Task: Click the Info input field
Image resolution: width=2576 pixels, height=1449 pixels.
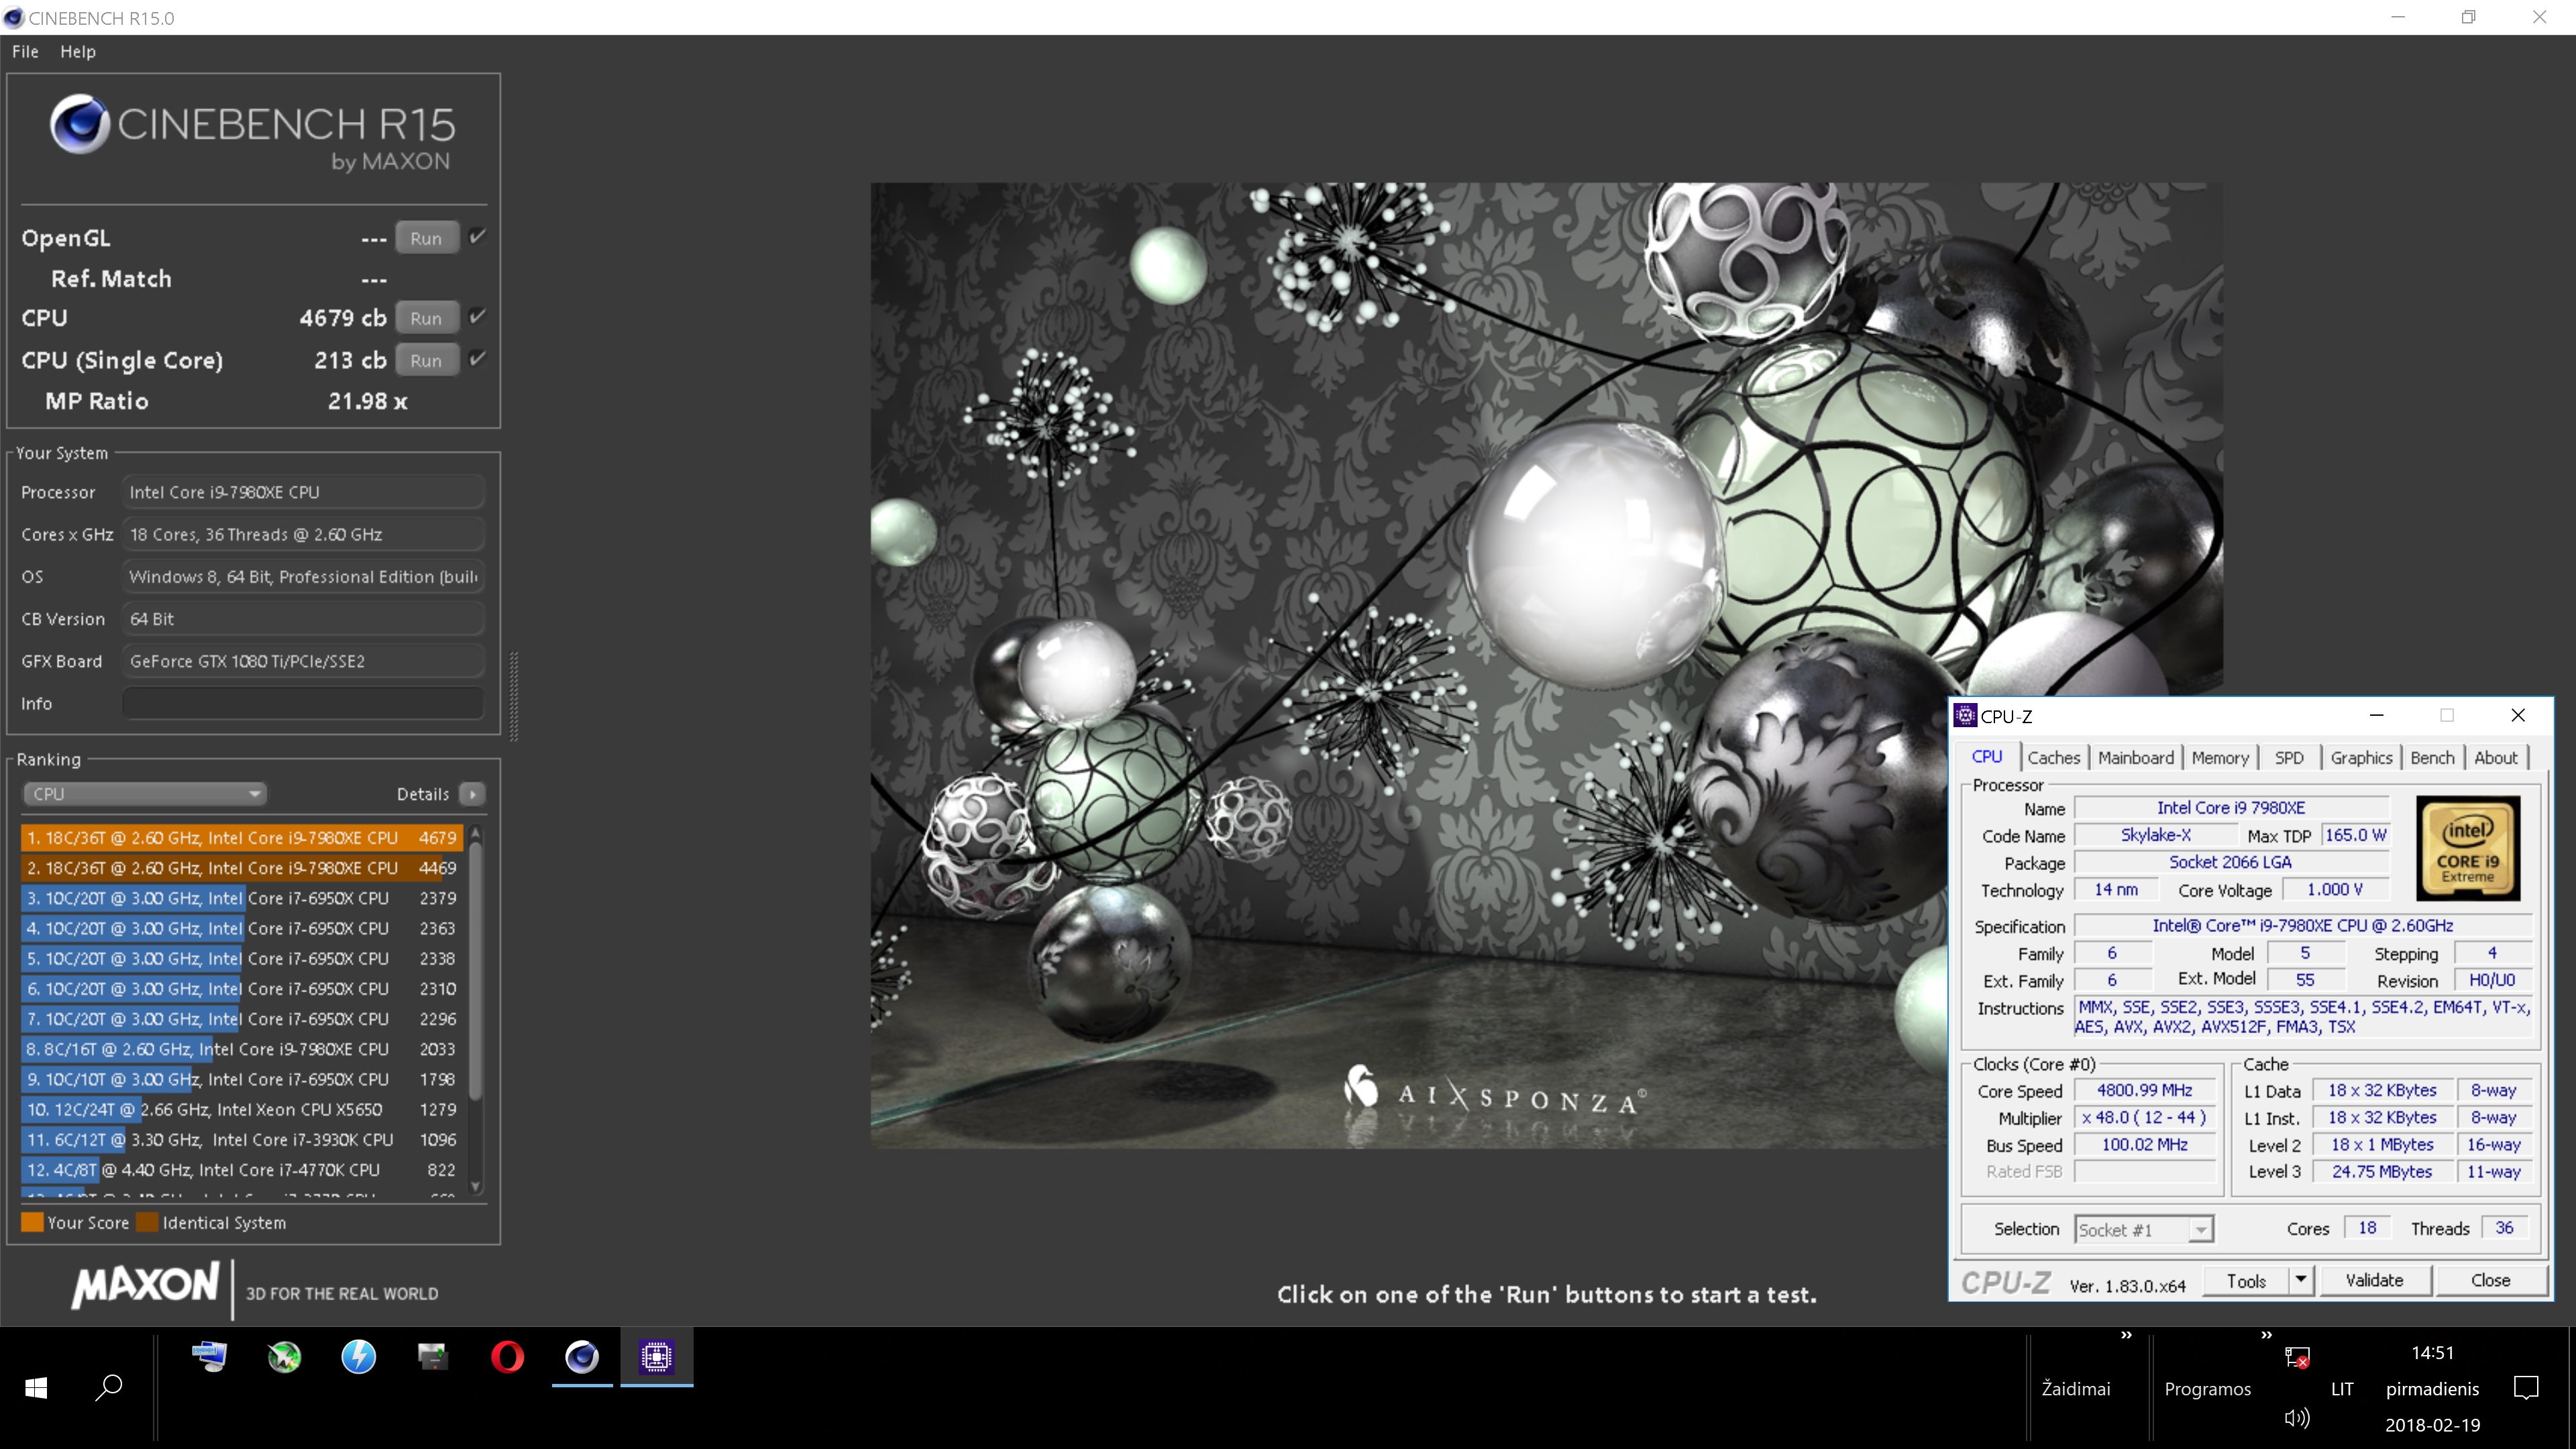Action: (303, 703)
